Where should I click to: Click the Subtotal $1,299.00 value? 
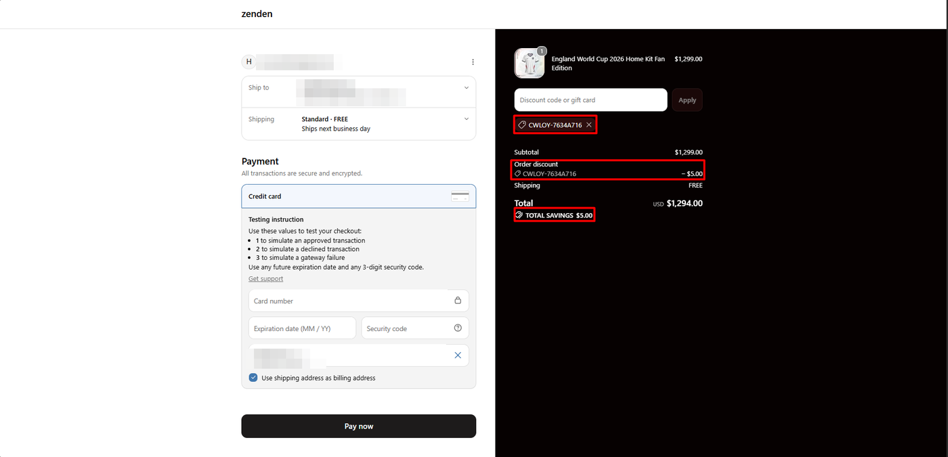tap(689, 152)
